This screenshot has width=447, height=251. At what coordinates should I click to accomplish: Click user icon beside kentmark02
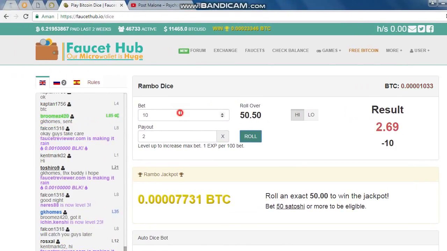click(x=69, y=156)
